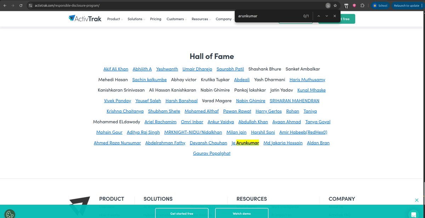Open Amir Habeeb(RedHex0) link
Viewport: 425px width, 218px height.
pyautogui.click(x=304, y=132)
